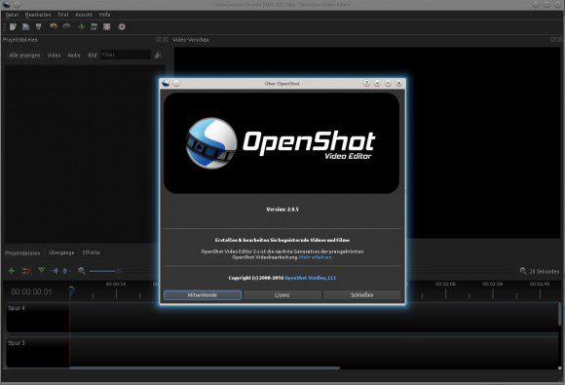Click the red Export Video icon
Image resolution: width=565 pixels, height=385 pixels.
tap(122, 26)
